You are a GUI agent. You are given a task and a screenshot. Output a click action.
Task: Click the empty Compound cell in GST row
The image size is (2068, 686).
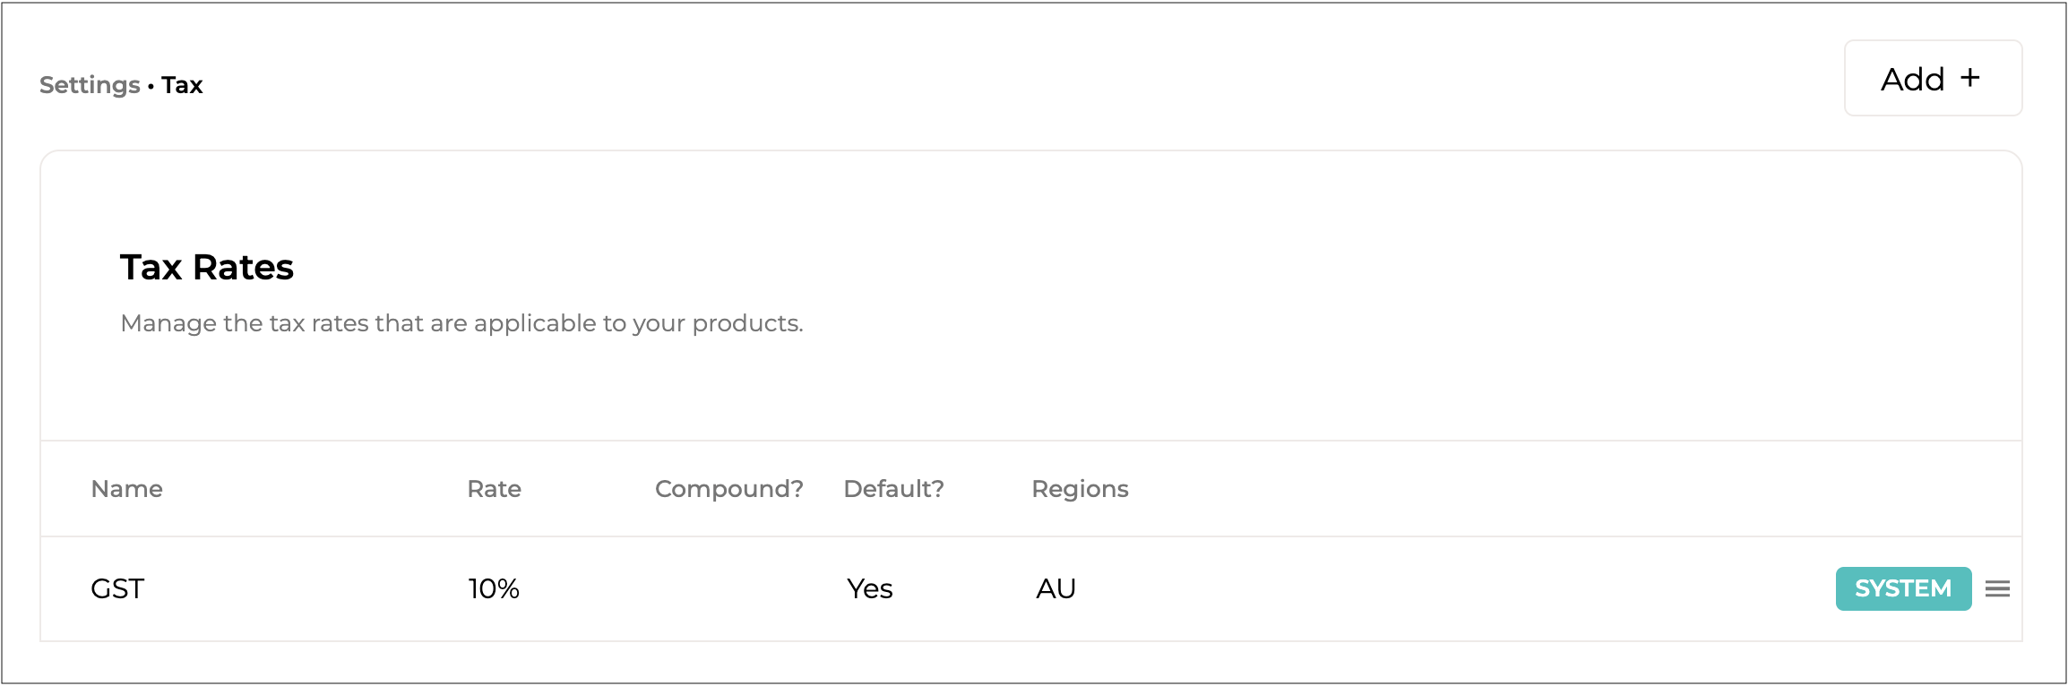coord(728,588)
